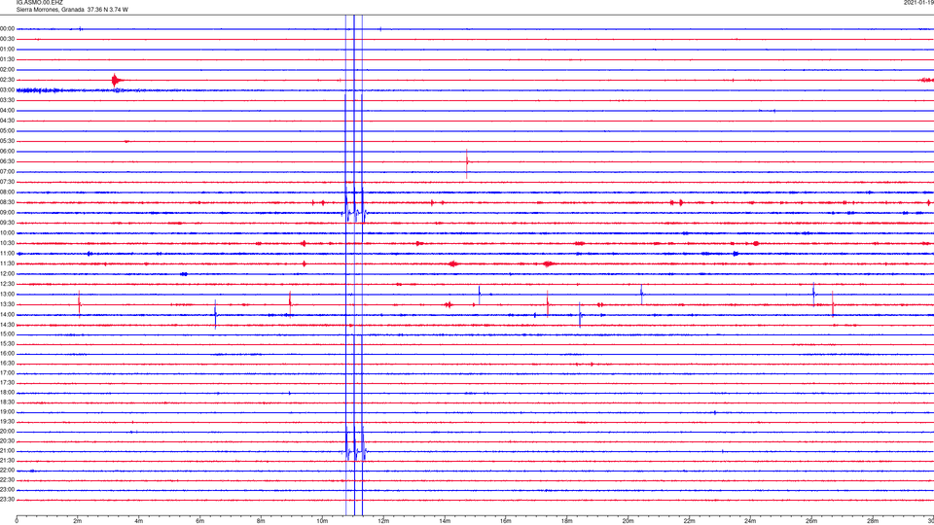Click the 01:00 time label

pos(7,49)
